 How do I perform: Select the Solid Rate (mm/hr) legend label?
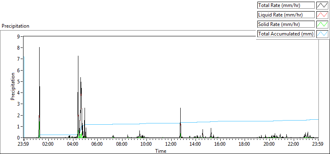click(x=286, y=24)
